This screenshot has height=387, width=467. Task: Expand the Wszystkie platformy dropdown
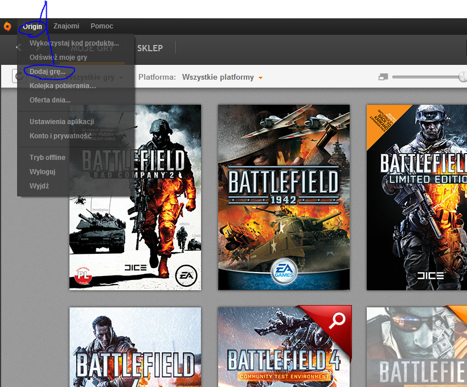click(x=222, y=77)
